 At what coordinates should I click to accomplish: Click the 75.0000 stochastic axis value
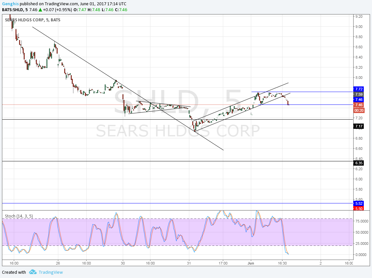[x=361, y=221]
